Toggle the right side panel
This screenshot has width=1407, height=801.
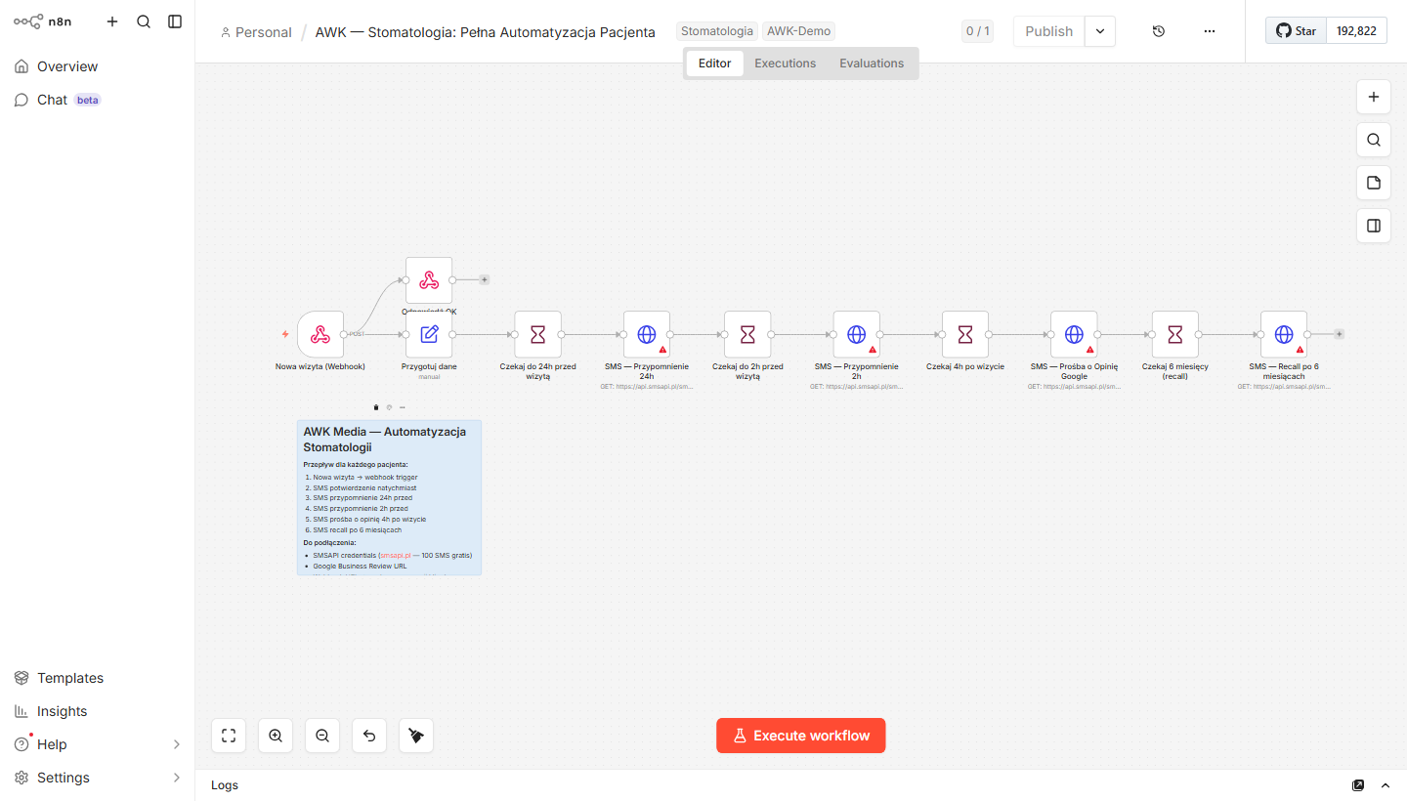pyautogui.click(x=1374, y=226)
